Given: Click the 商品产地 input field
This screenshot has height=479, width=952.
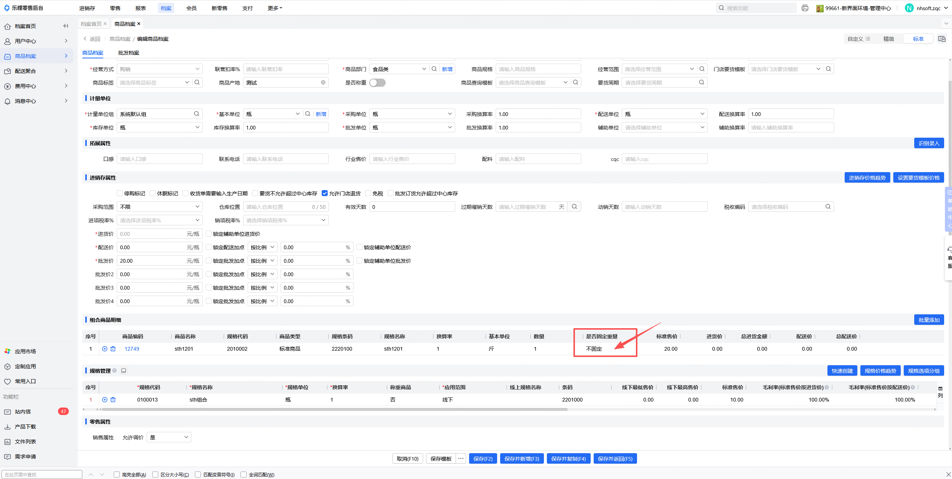Looking at the screenshot, I should point(283,83).
